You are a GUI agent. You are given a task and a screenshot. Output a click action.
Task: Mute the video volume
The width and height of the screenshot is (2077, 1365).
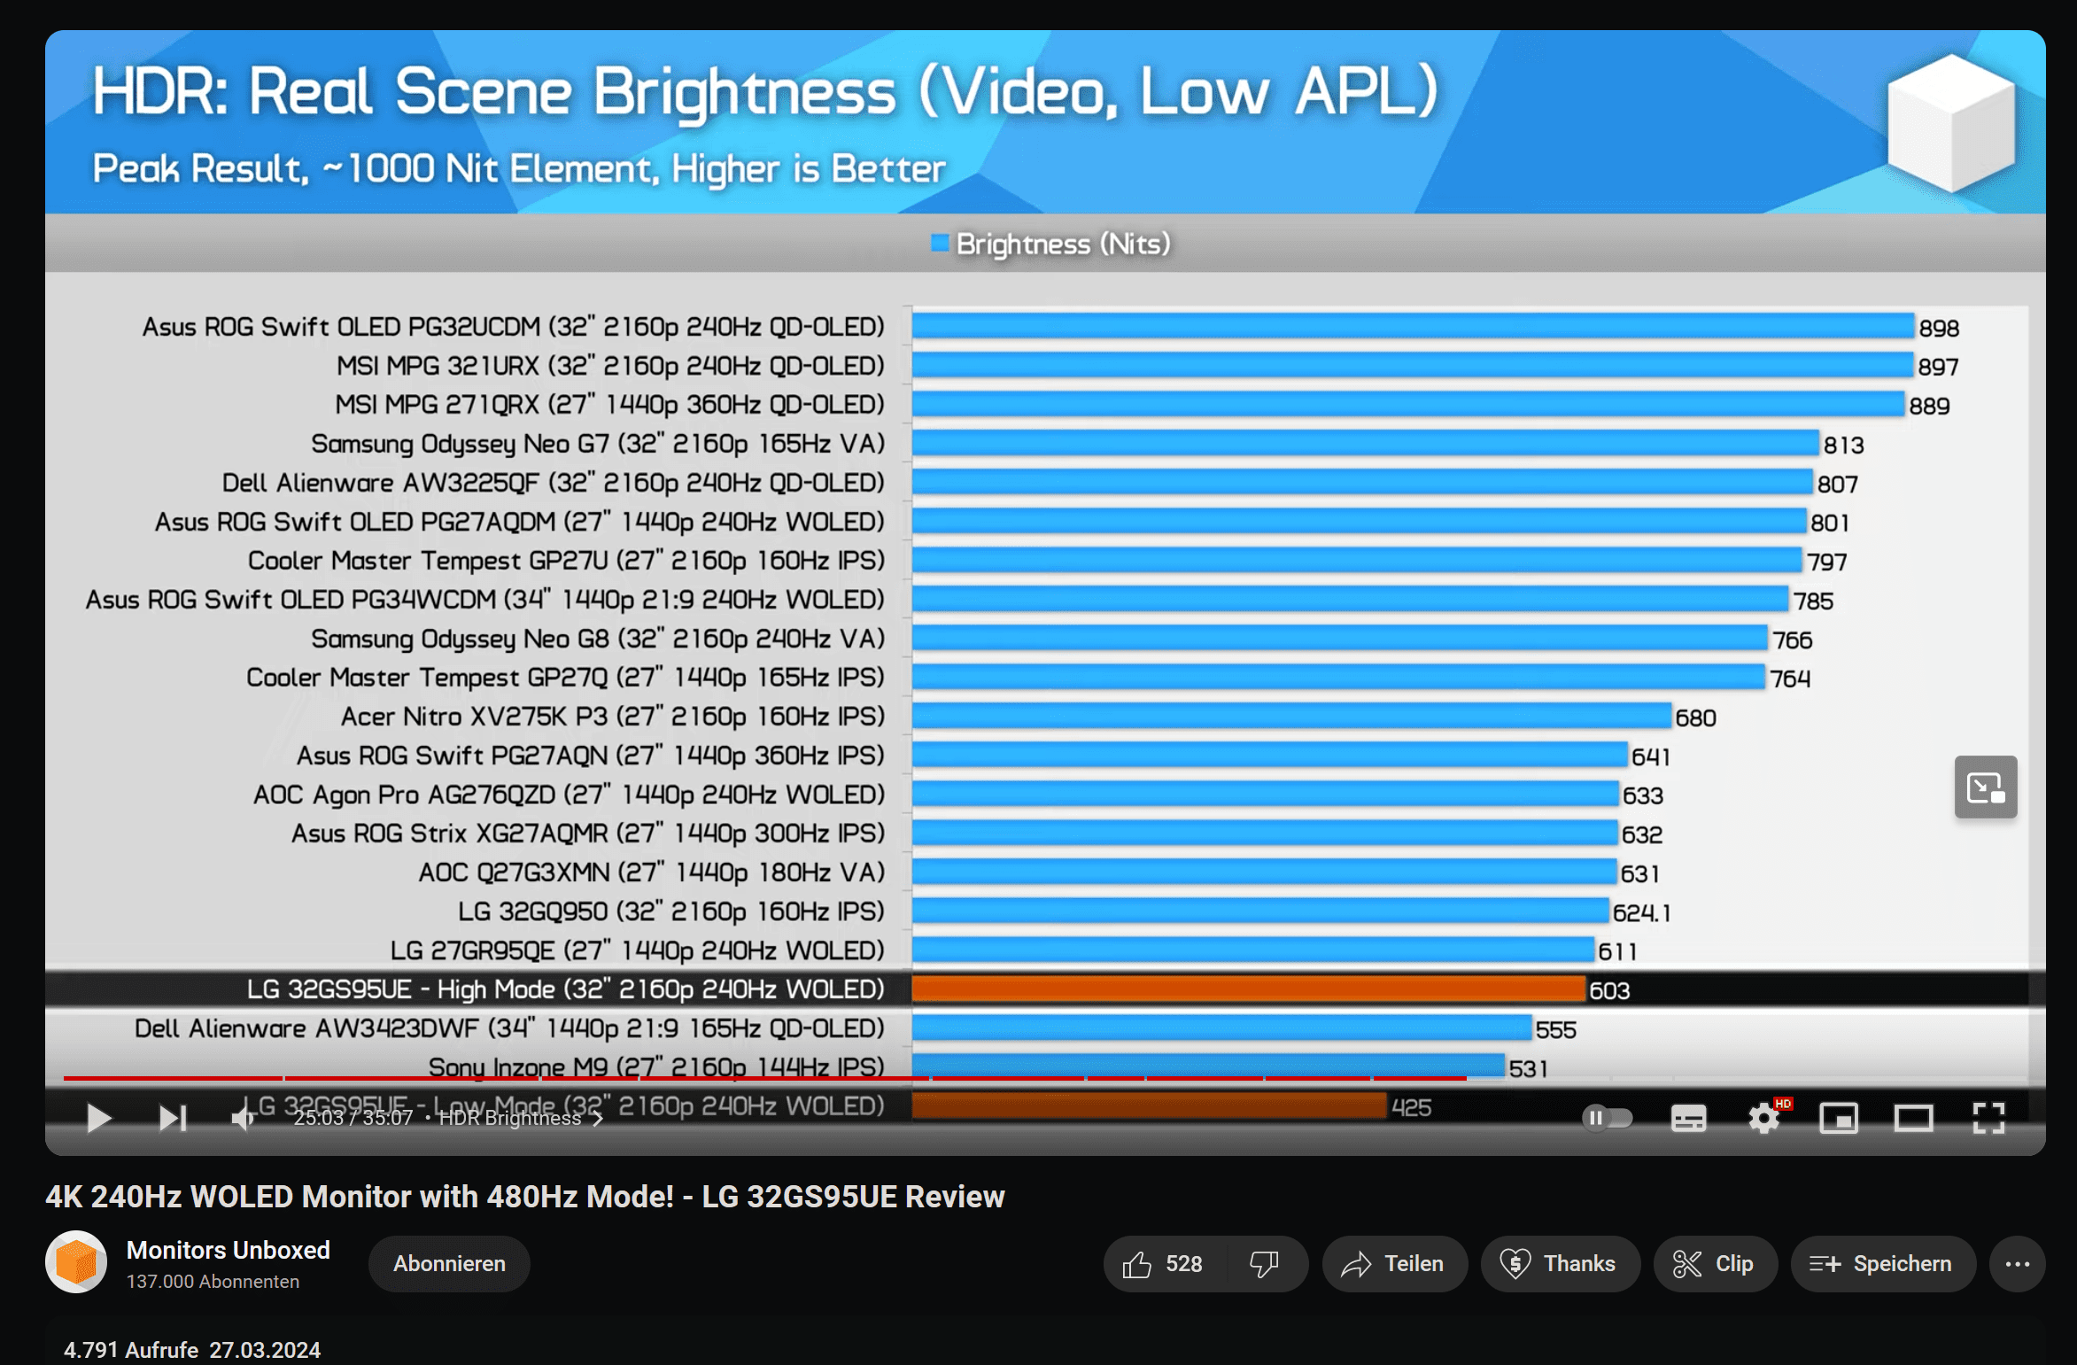pyautogui.click(x=244, y=1118)
